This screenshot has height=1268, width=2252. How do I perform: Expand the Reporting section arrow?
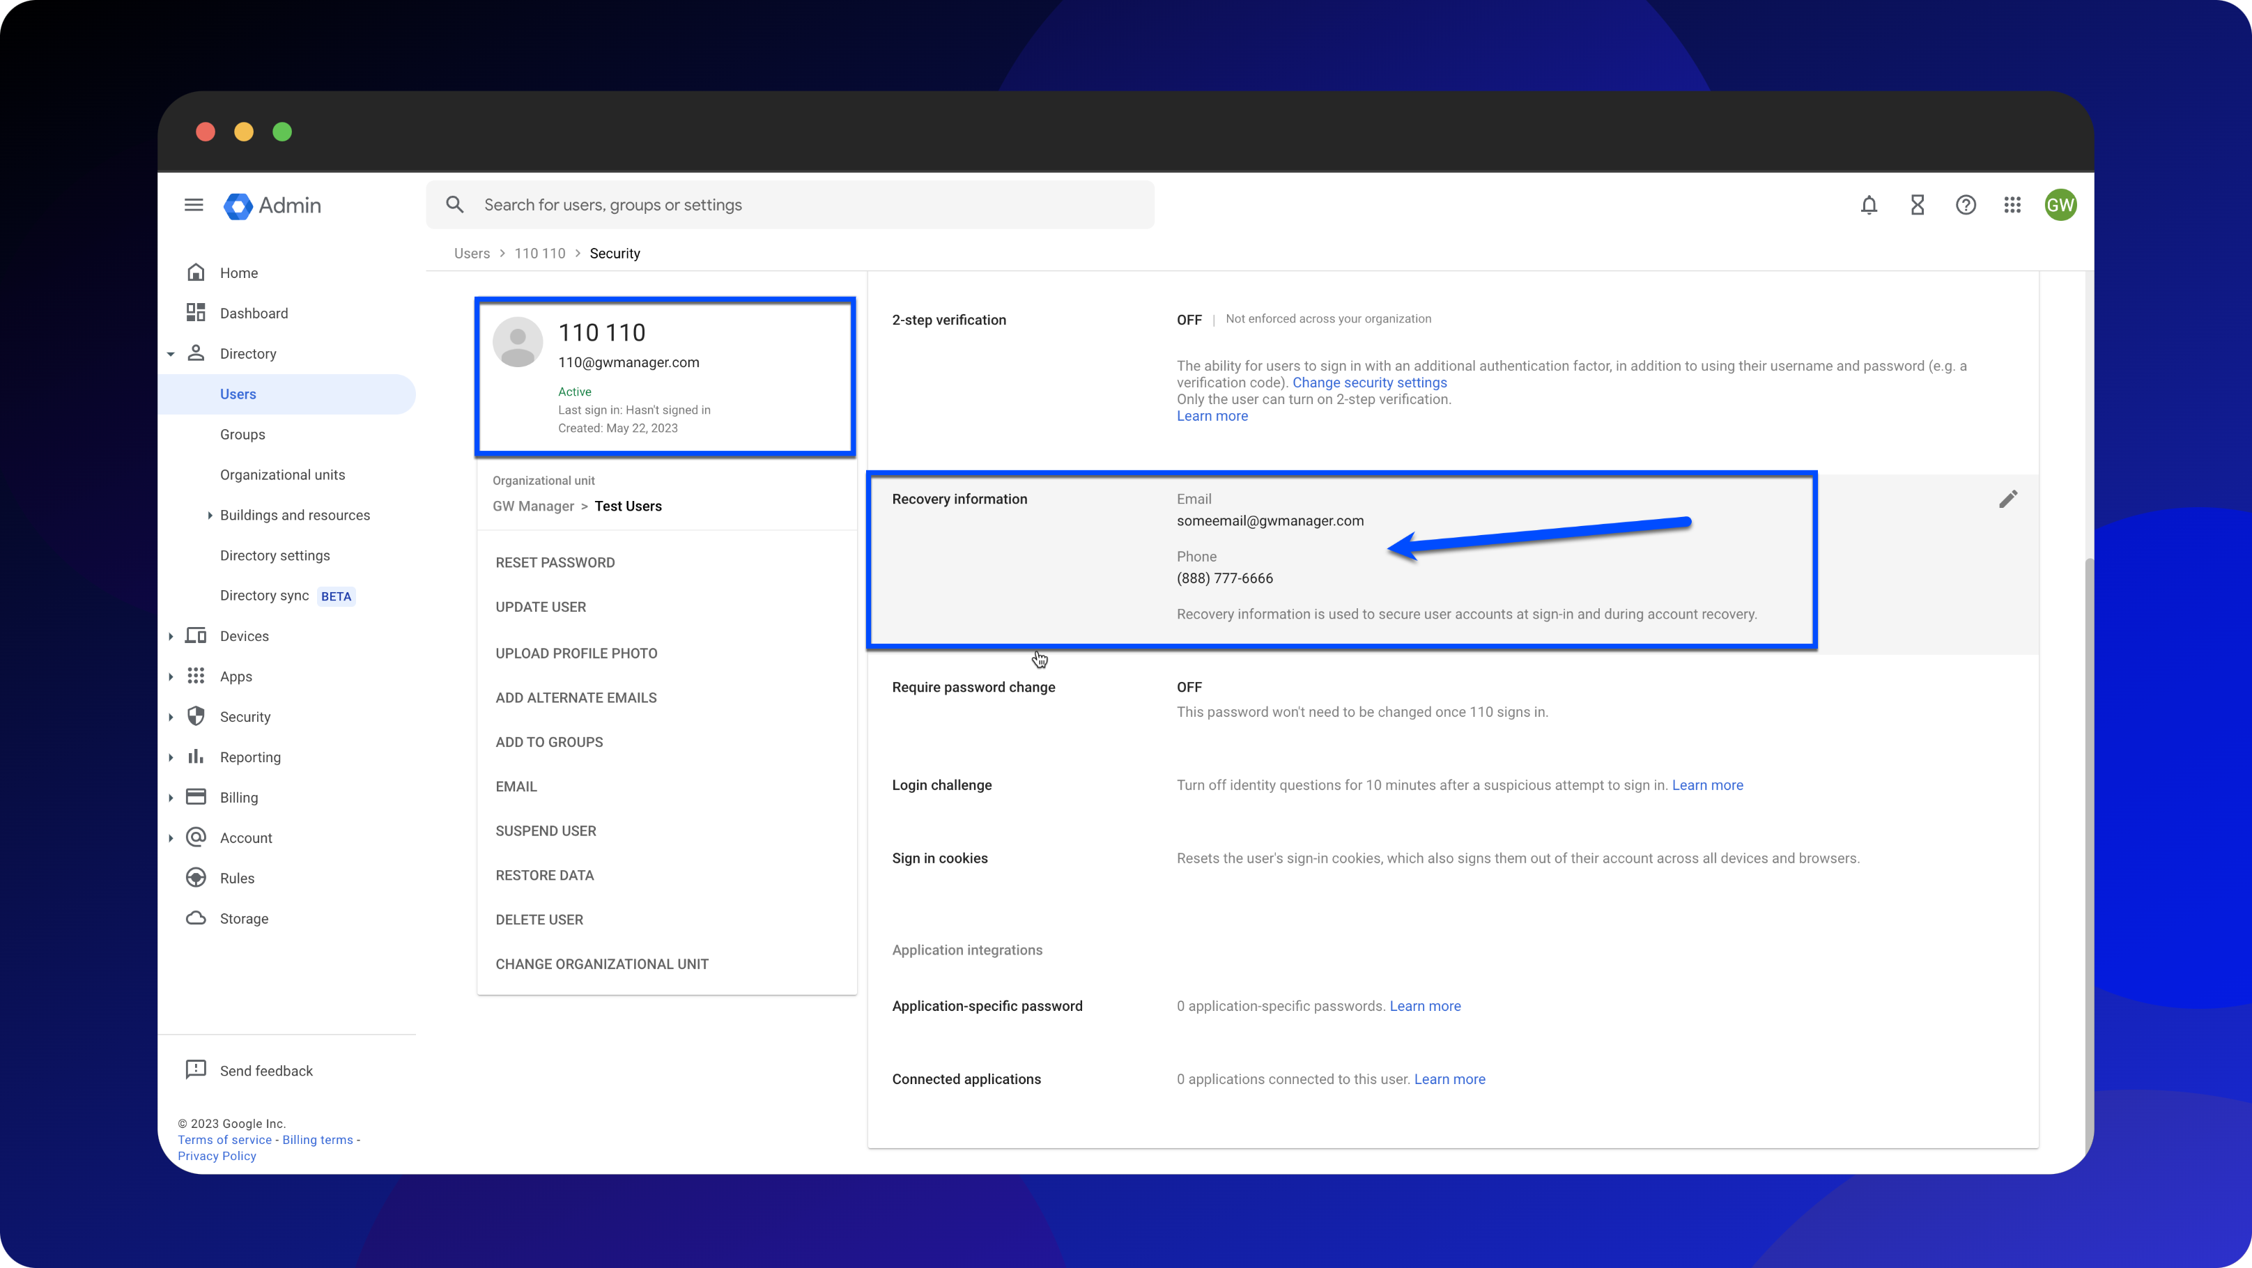pyautogui.click(x=171, y=757)
